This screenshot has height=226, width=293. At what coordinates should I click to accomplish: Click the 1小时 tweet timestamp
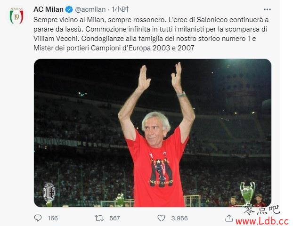click(x=120, y=9)
